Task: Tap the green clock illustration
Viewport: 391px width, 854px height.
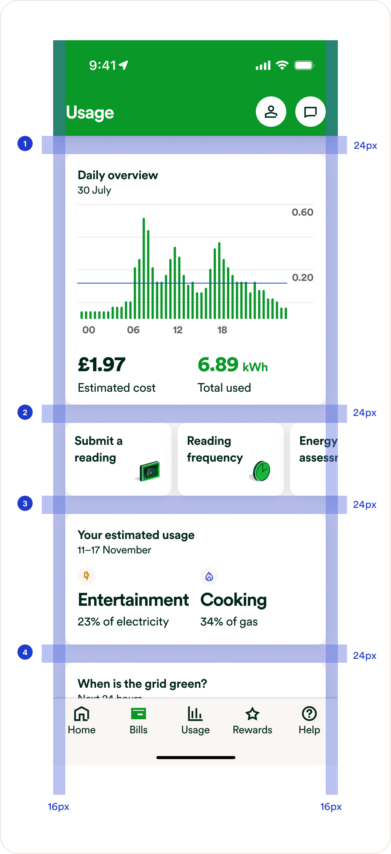Action: pyautogui.click(x=262, y=471)
